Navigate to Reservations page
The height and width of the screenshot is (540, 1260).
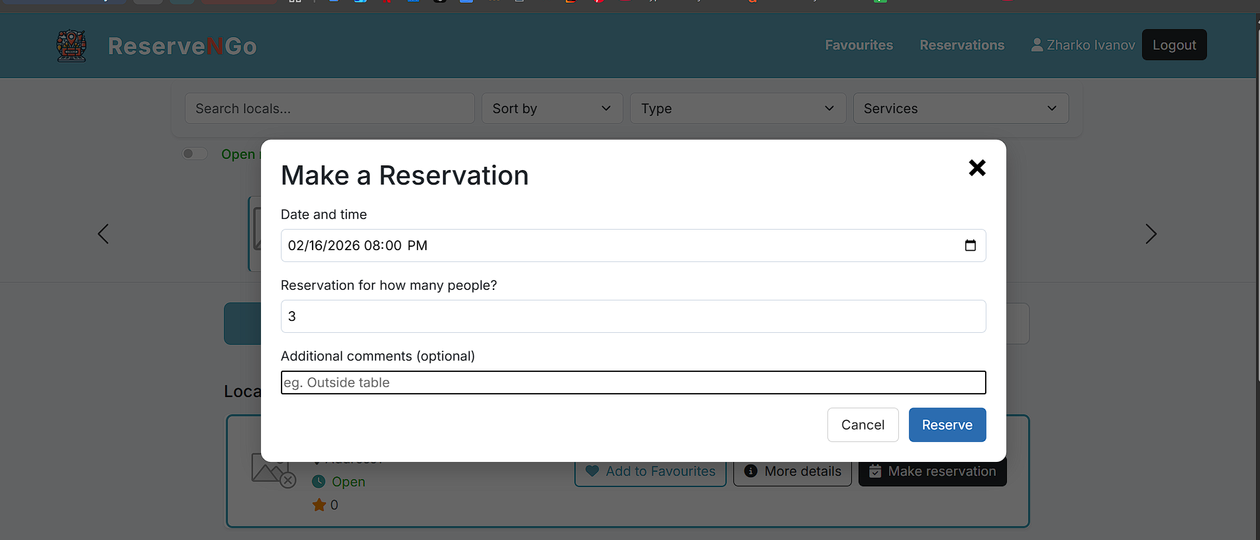[961, 45]
